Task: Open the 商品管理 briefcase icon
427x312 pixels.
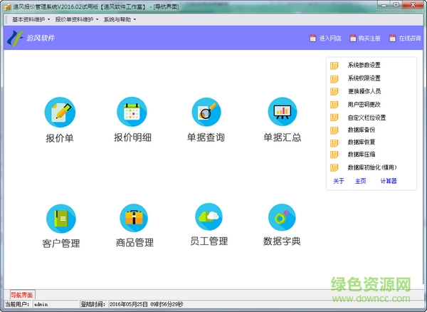Action: [x=134, y=218]
